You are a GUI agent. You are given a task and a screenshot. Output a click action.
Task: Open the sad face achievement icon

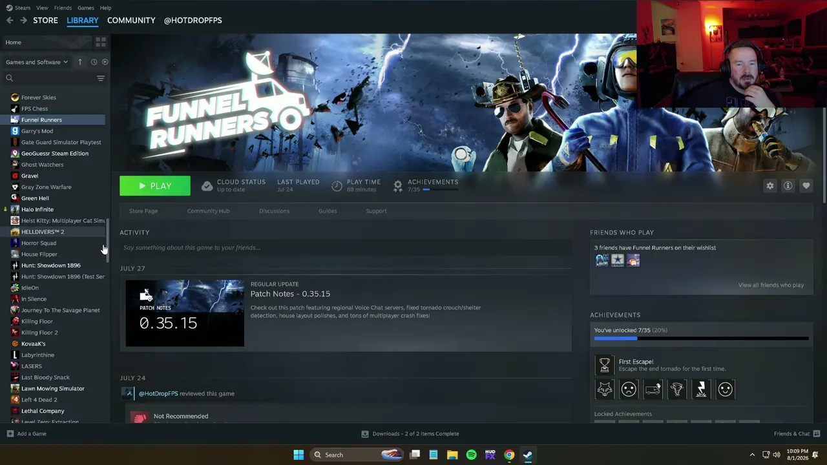click(x=629, y=389)
